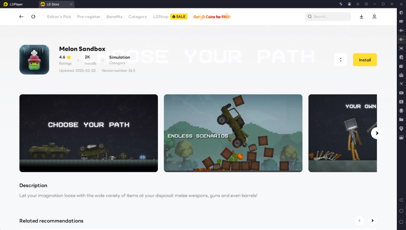
Task: Open the shared folder icon in sidebar
Action: [401, 120]
